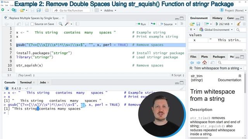Open the Addins dropdown menu
This screenshot has height=139, width=248.
110,10
